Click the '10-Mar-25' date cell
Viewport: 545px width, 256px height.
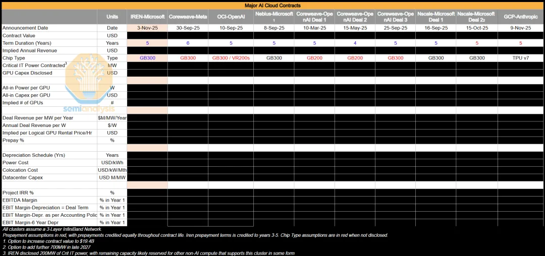click(x=314, y=28)
